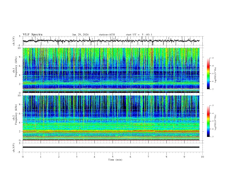Click the 'start UT = 5:40:1' text

click(x=139, y=35)
